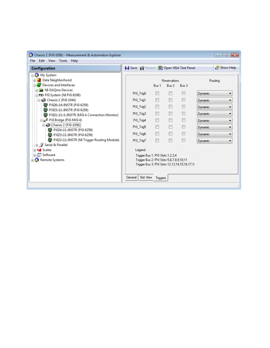Check Bus 2 reservation for PXI_Trig0

click(170, 93)
